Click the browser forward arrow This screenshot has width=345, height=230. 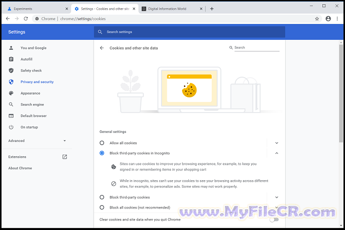[x=17, y=19]
